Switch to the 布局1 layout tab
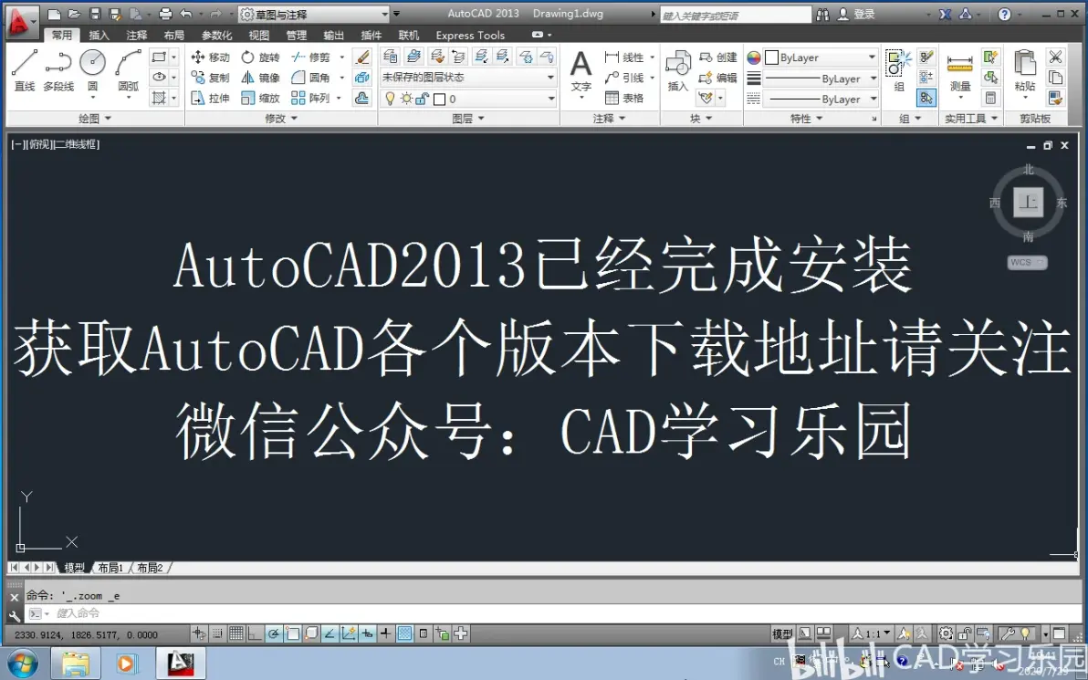Screen dimensions: 1088x680 pos(111,568)
